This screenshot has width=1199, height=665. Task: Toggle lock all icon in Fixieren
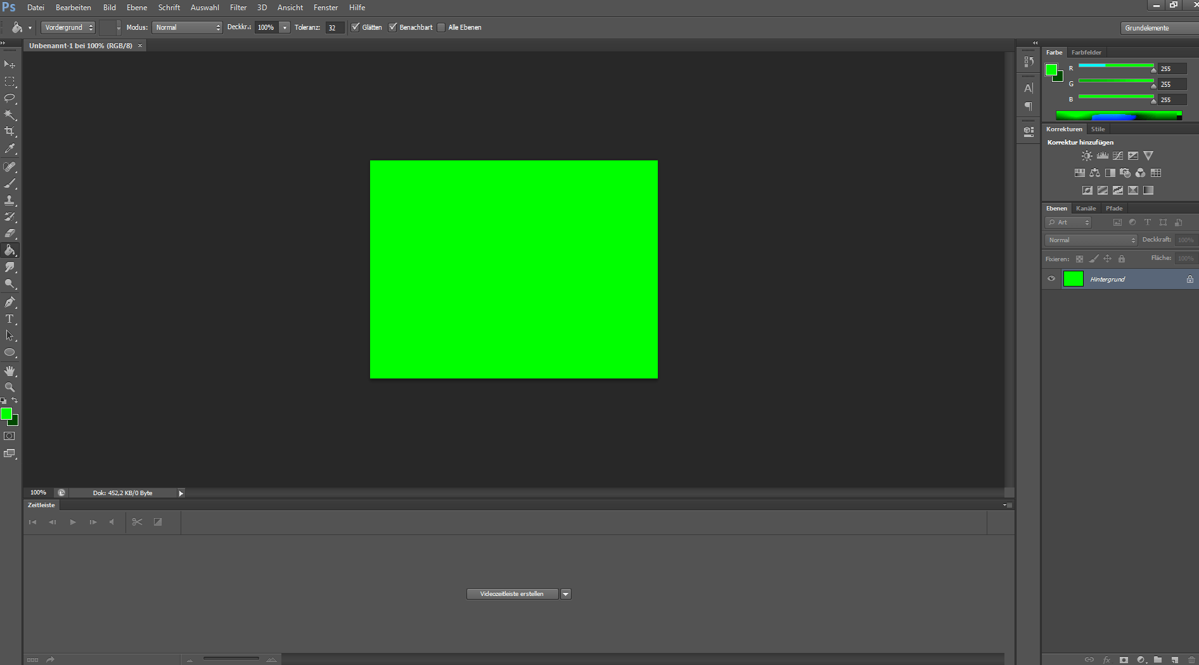(1122, 259)
